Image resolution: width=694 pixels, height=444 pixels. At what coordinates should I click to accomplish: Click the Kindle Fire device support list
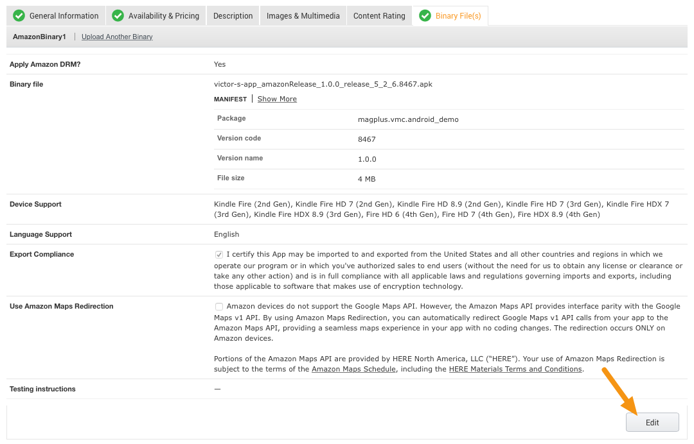point(441,209)
